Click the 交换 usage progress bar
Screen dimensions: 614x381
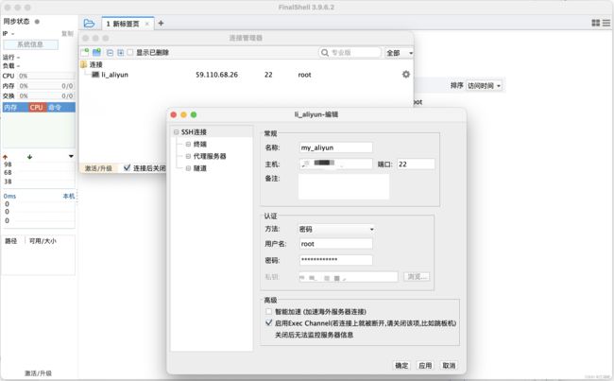(46, 96)
